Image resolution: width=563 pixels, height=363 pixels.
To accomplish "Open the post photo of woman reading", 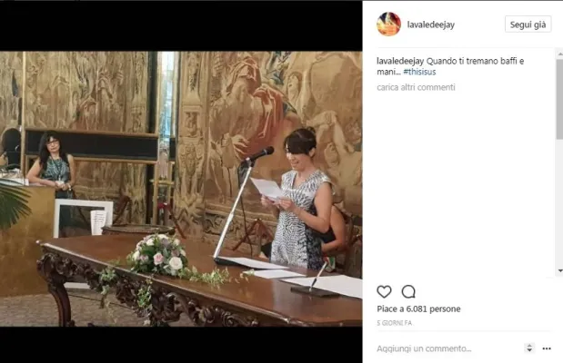I will [x=181, y=189].
